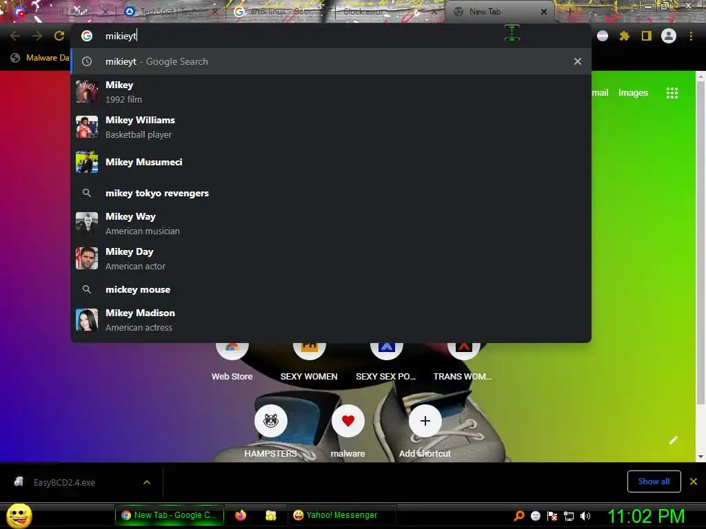Select 'mikey tokyo revengers' suggestion
The height and width of the screenshot is (529, 706).
coord(331,193)
